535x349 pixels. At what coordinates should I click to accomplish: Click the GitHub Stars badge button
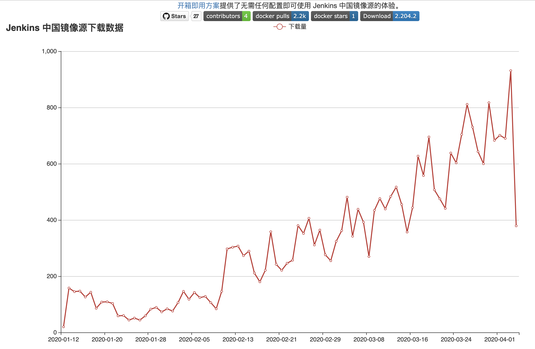point(175,16)
